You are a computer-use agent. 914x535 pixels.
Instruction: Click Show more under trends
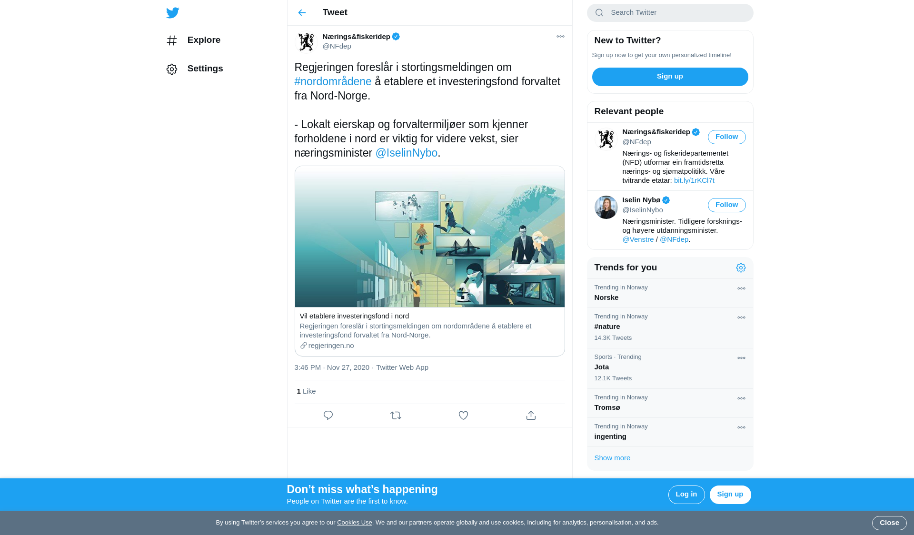612,458
